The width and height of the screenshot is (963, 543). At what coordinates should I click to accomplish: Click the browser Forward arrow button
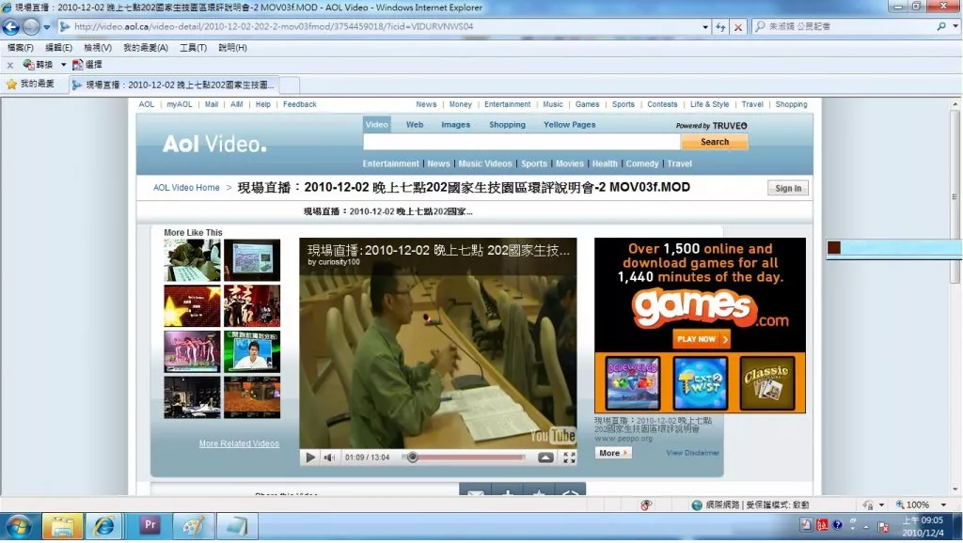click(x=31, y=26)
